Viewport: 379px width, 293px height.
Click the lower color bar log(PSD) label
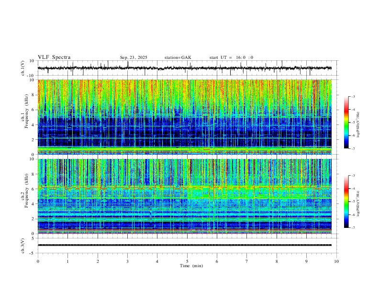coord(358,203)
